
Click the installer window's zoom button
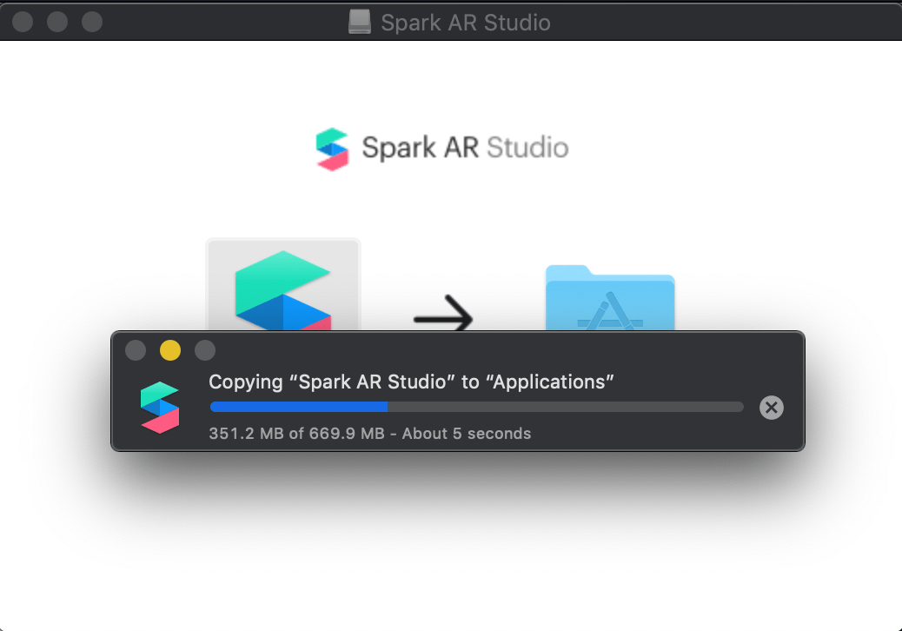pos(92,22)
